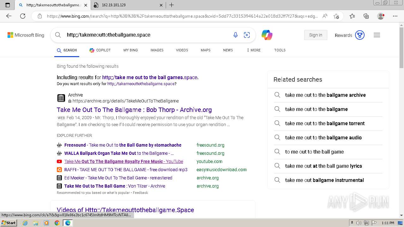Click the search magnifier icon
Screen dimensions: 404x227
coord(58,35)
